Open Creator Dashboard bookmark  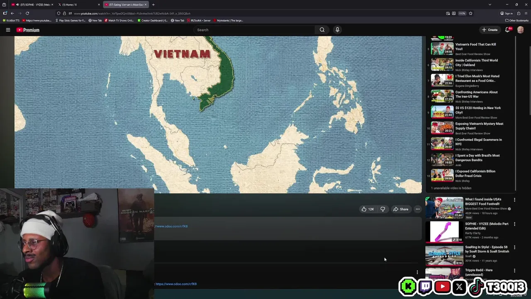tap(153, 20)
